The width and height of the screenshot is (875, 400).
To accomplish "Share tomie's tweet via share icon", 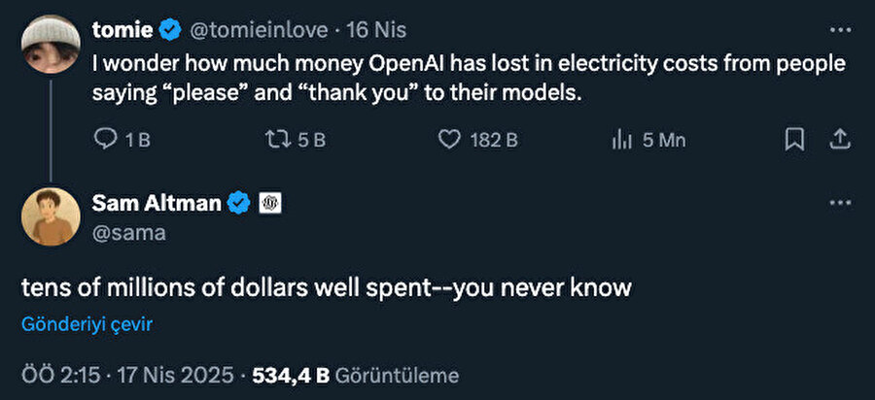I will [838, 140].
